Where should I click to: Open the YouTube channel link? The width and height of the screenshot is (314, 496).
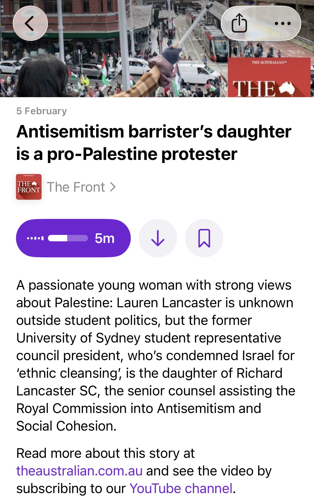[x=181, y=489]
